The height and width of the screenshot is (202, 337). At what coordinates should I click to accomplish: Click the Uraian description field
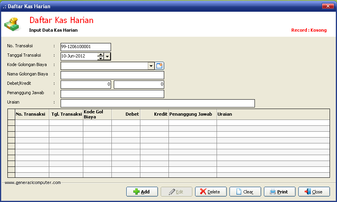click(158, 103)
